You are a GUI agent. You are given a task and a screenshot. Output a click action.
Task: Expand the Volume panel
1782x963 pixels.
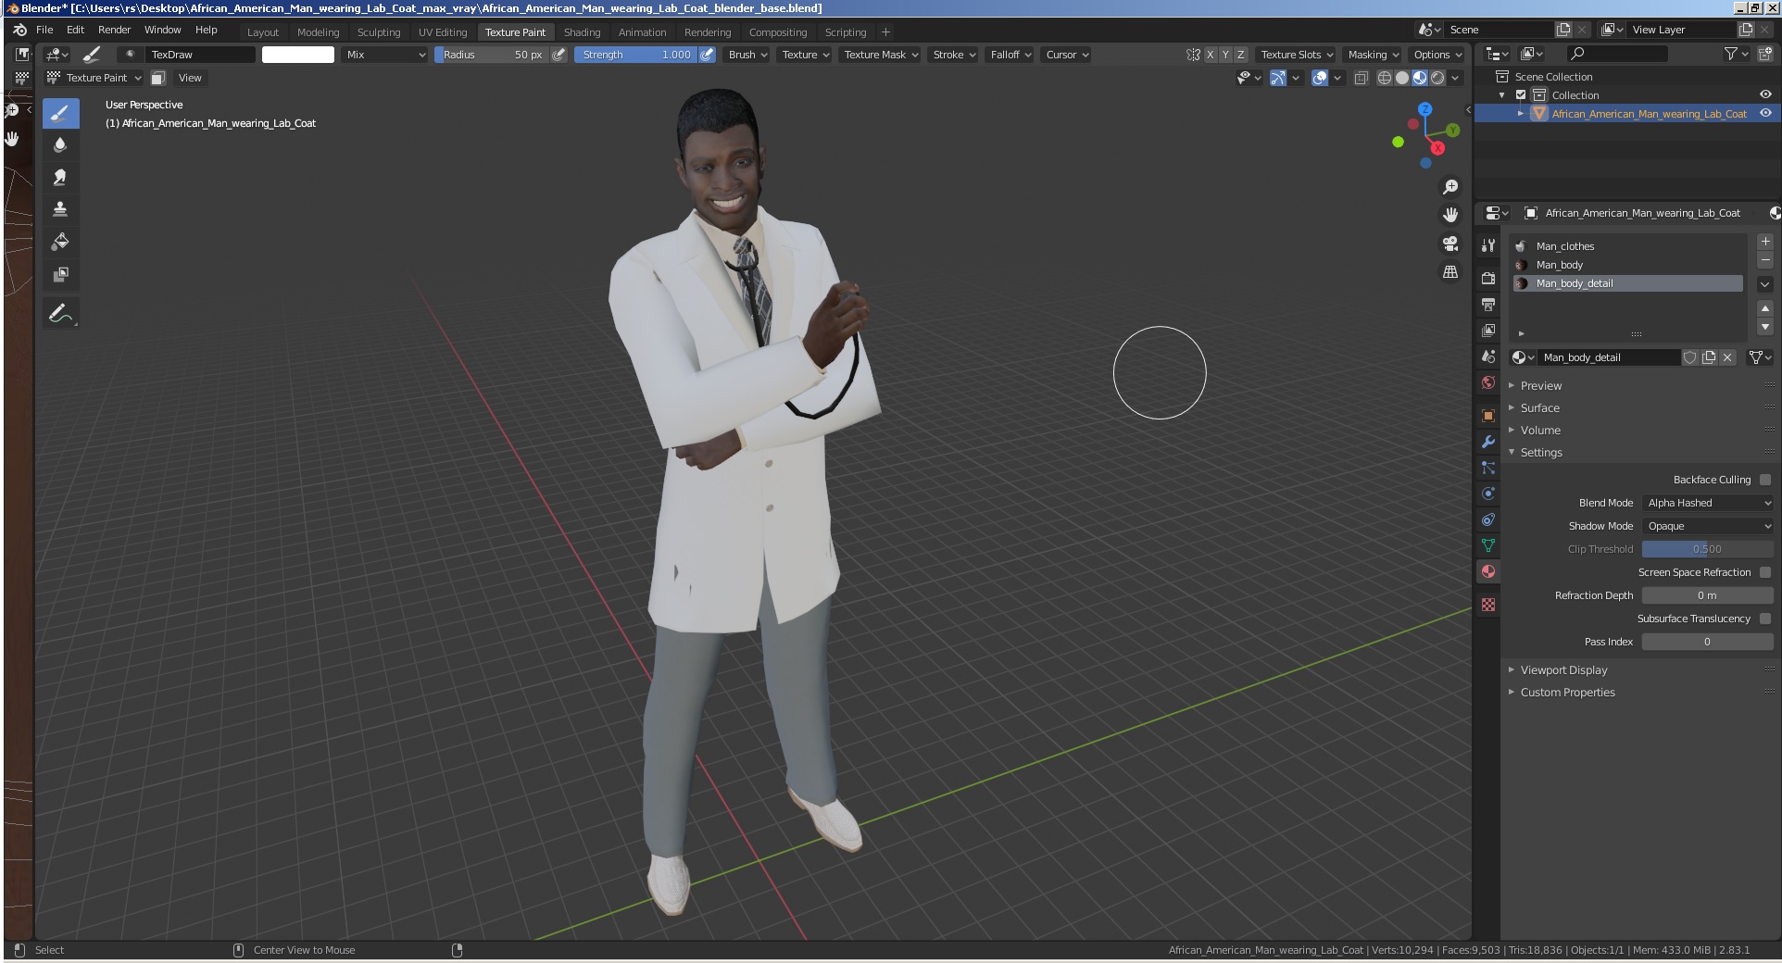point(1540,431)
